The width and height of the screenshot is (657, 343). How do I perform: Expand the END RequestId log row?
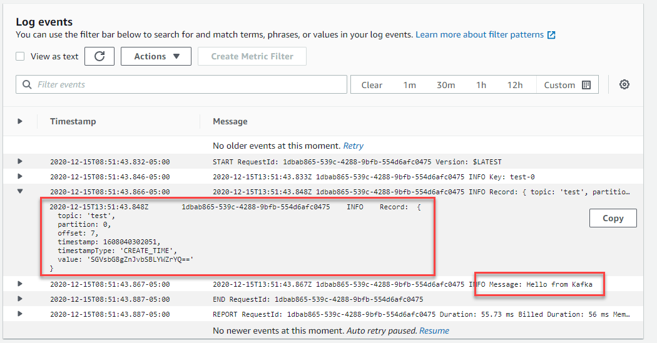[19, 299]
